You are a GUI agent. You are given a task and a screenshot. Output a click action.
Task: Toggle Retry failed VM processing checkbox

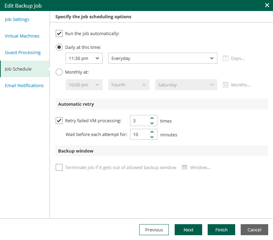pos(59,121)
